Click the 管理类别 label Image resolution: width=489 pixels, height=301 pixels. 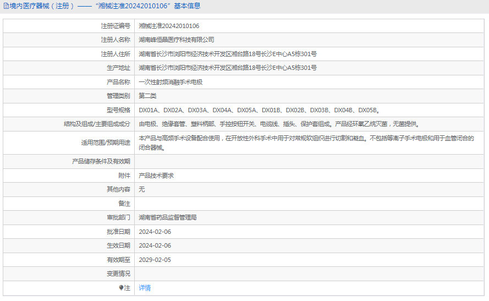(118, 96)
